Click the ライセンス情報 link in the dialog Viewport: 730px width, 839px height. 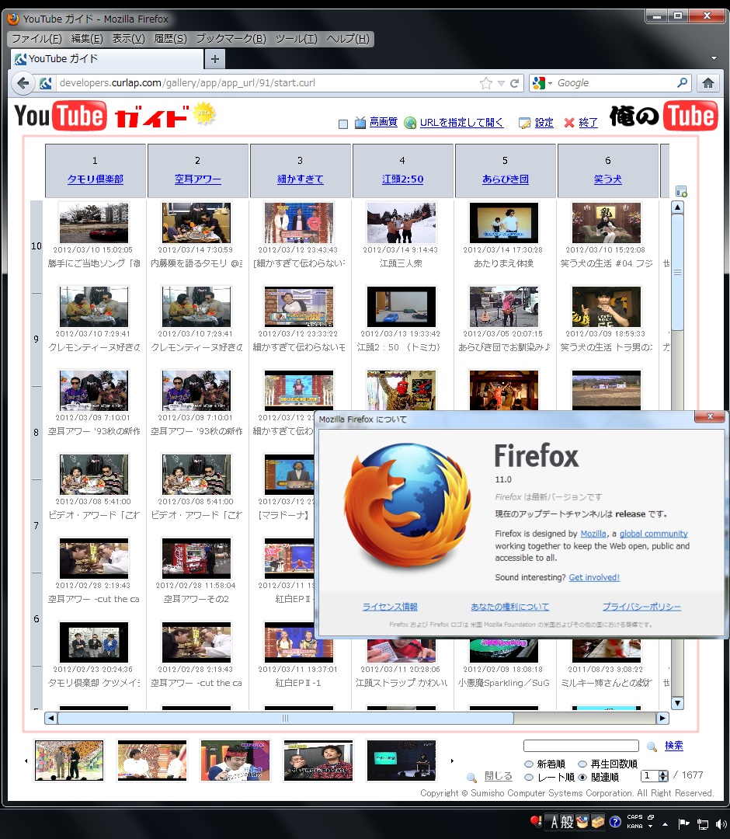click(390, 607)
